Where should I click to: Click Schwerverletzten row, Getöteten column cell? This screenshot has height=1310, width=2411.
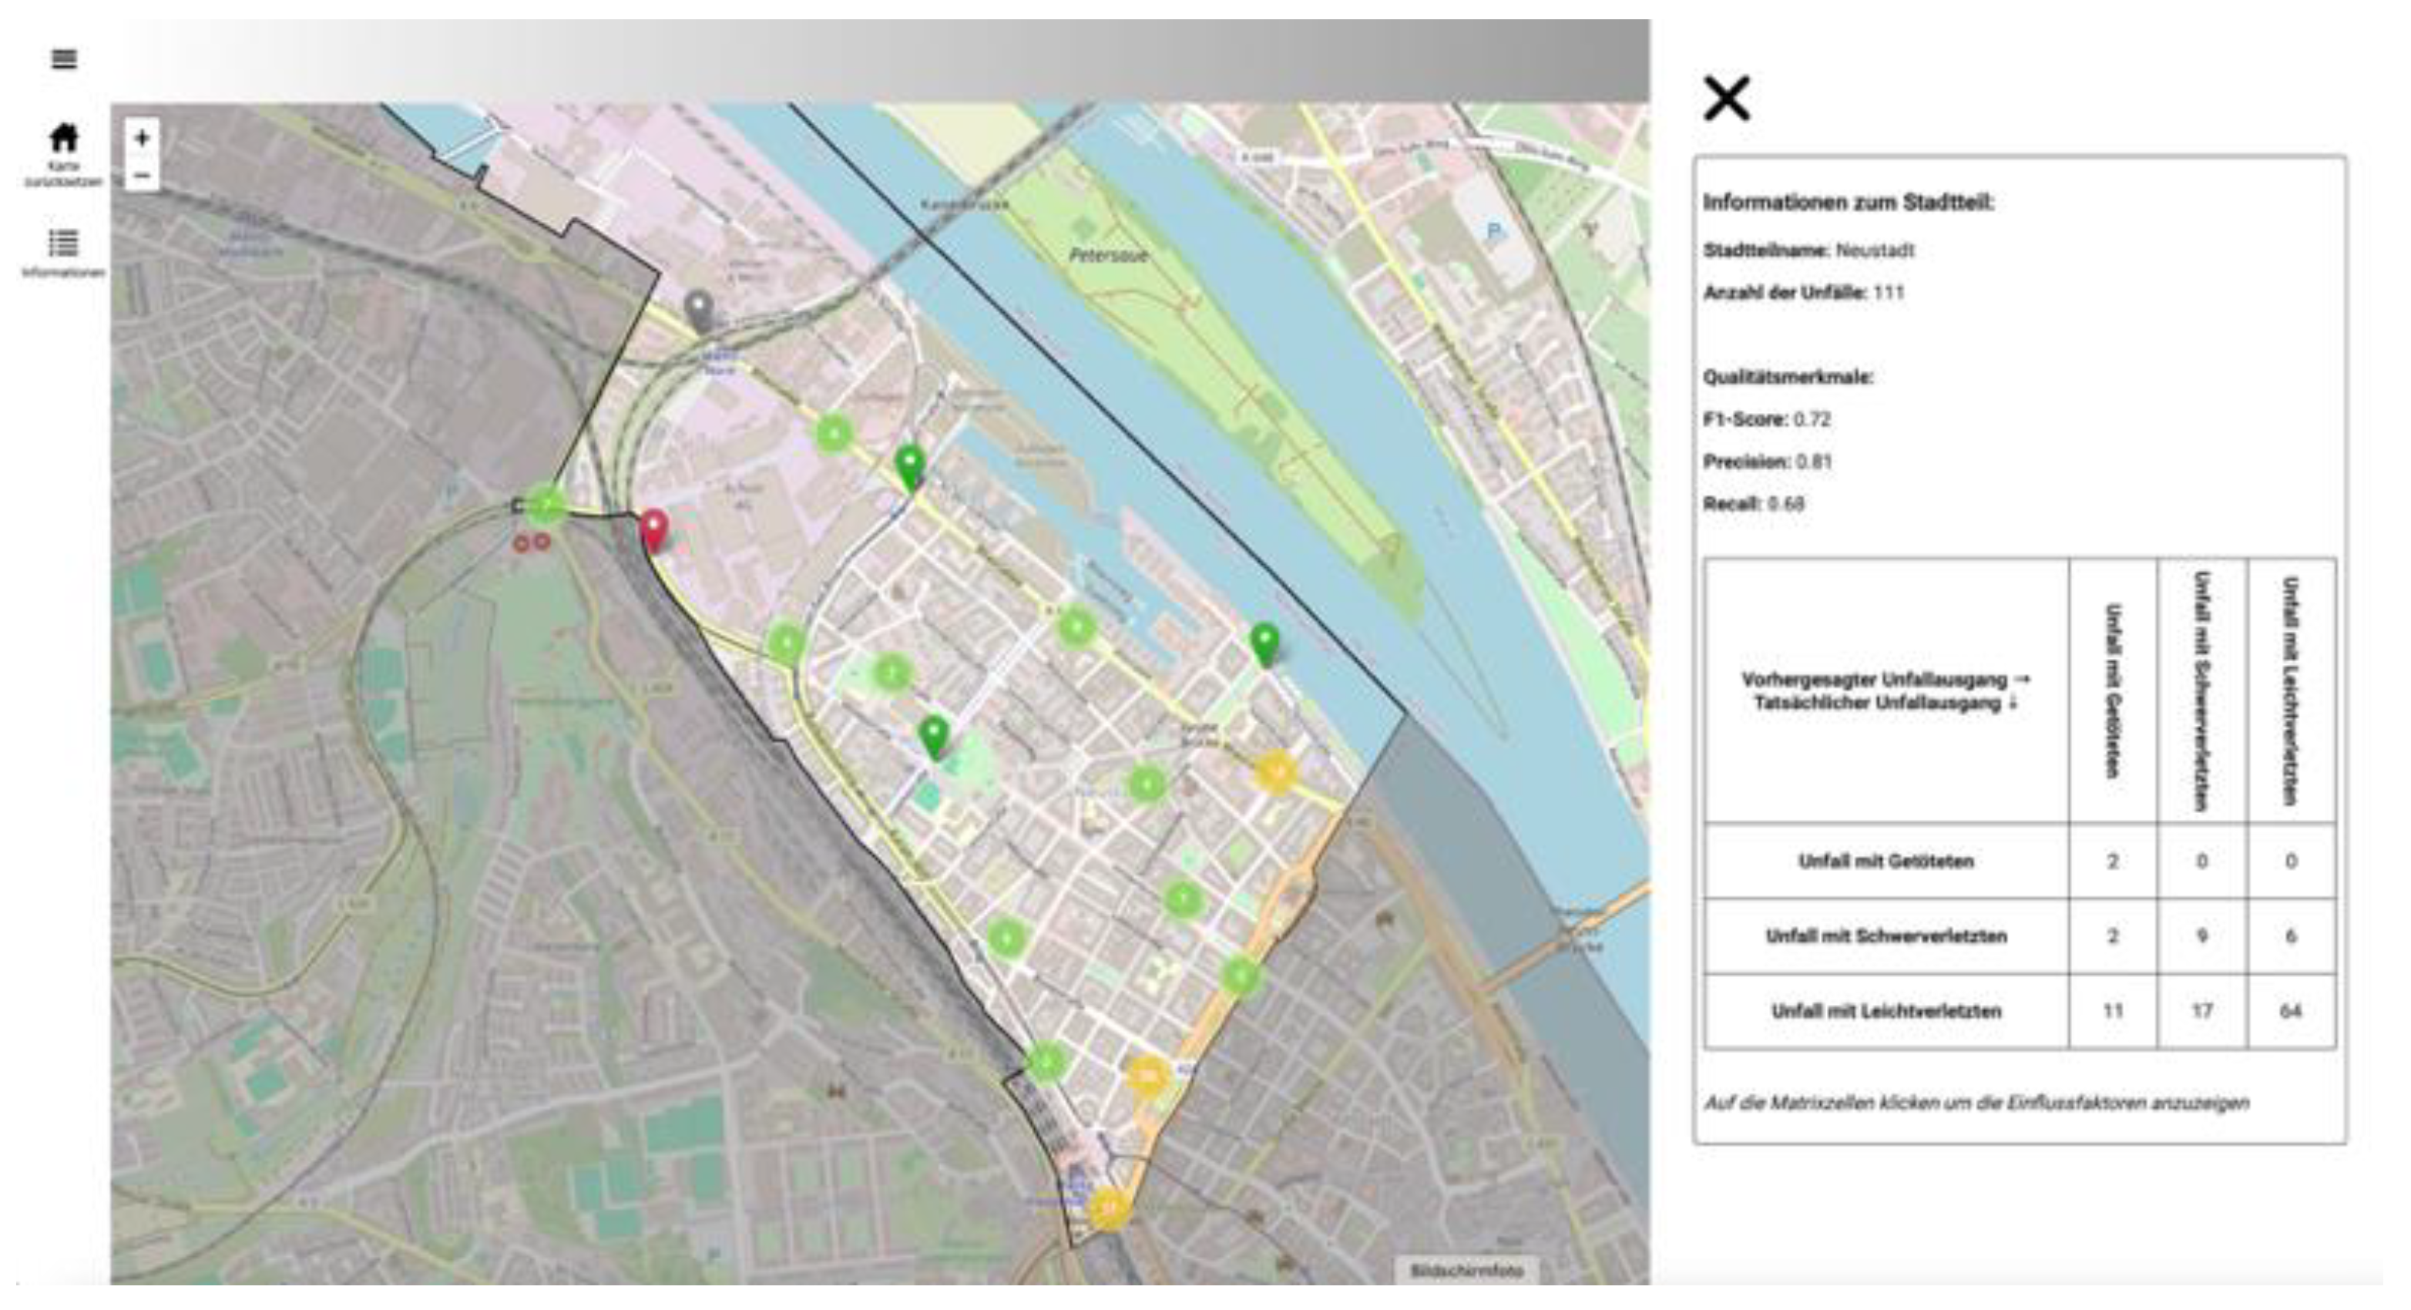pyautogui.click(x=2113, y=935)
